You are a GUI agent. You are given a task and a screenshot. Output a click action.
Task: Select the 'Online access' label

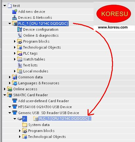click(x=25, y=89)
